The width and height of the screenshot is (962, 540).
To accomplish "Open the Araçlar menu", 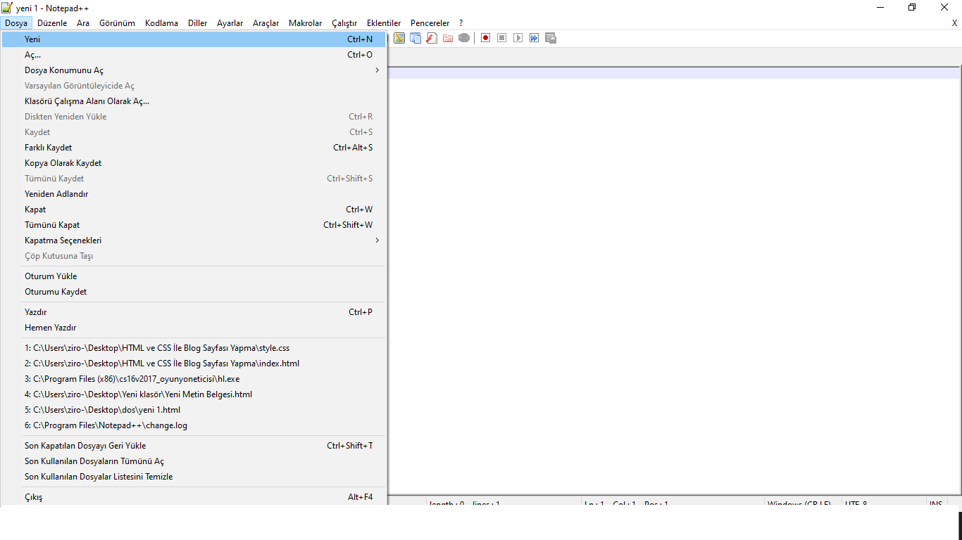I will (266, 23).
